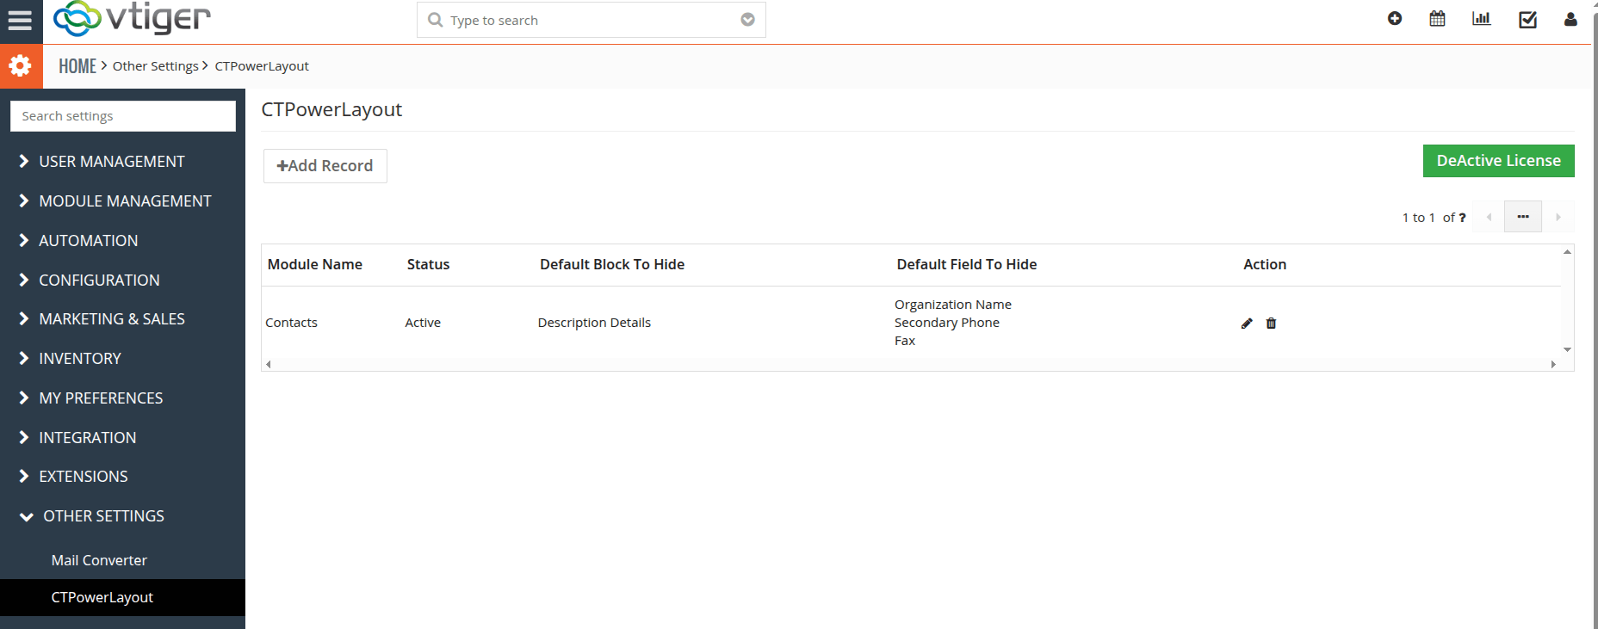Go to next page arrow
The height and width of the screenshot is (629, 1598).
click(x=1558, y=217)
